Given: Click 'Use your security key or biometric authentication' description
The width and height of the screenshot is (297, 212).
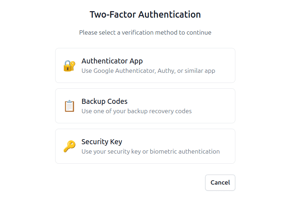Looking at the screenshot, I should click(x=151, y=151).
